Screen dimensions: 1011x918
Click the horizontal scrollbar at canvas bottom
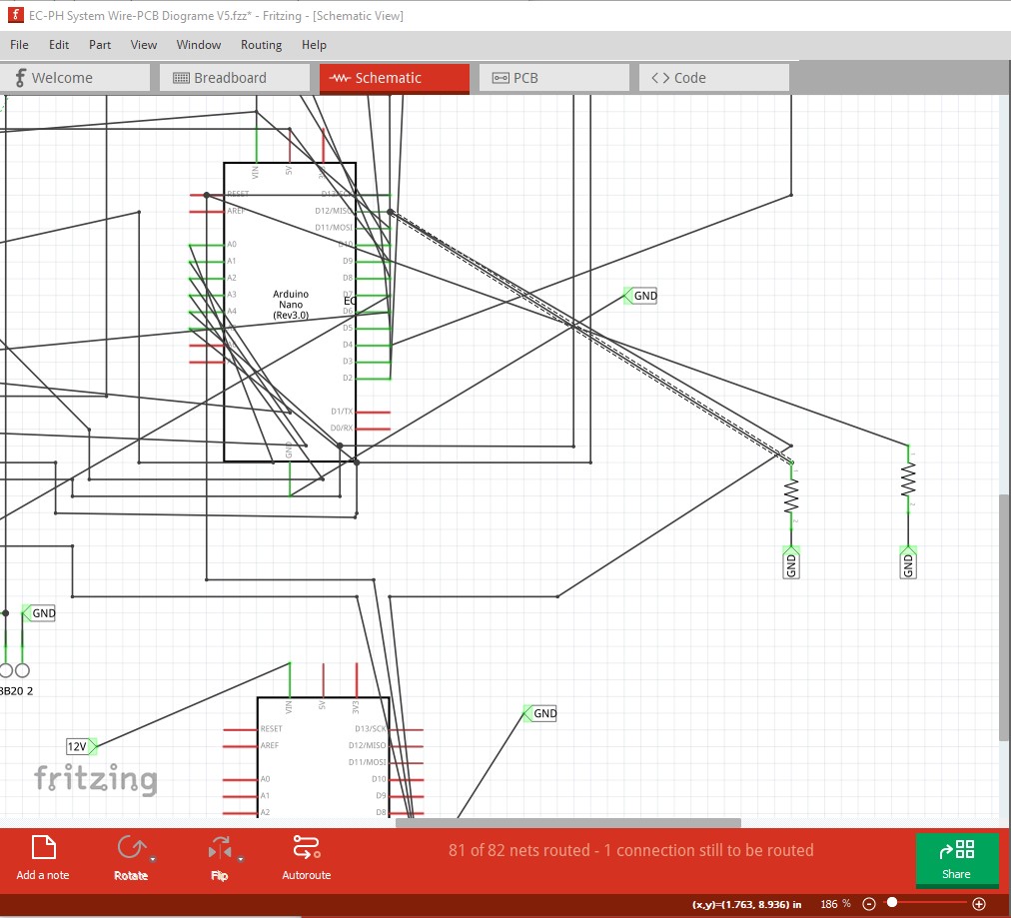coord(565,822)
